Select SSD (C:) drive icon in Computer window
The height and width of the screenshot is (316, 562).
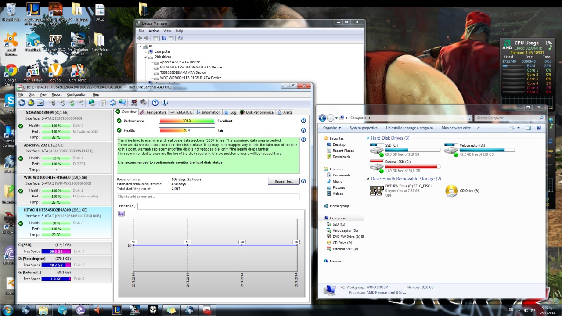pos(377,150)
